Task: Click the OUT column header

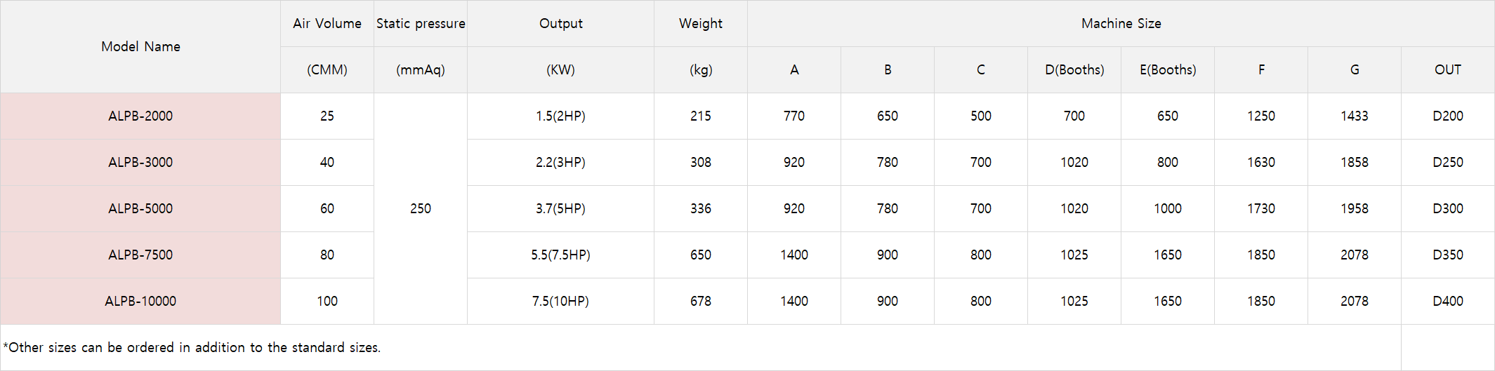Action: coord(1448,69)
